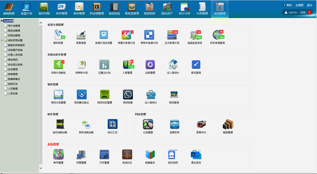Click the 物资档案 icon

tap(127, 95)
